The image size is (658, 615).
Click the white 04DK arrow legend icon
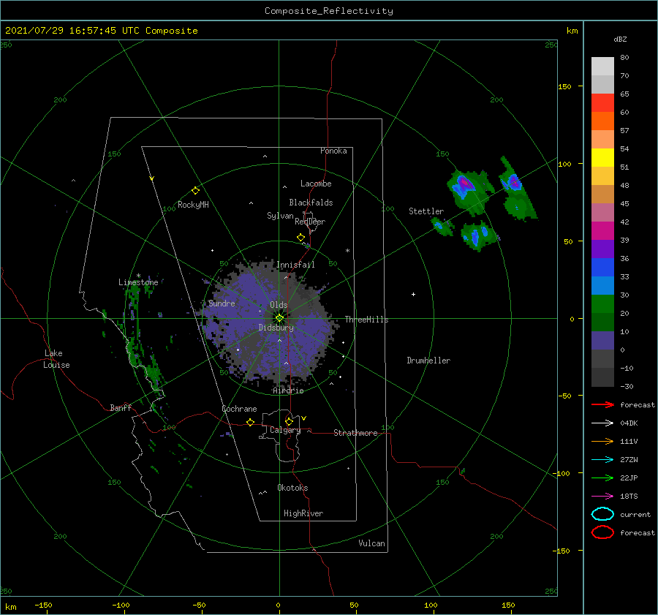(602, 423)
